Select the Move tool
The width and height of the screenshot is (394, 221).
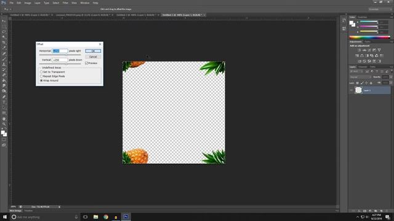click(x=4, y=21)
